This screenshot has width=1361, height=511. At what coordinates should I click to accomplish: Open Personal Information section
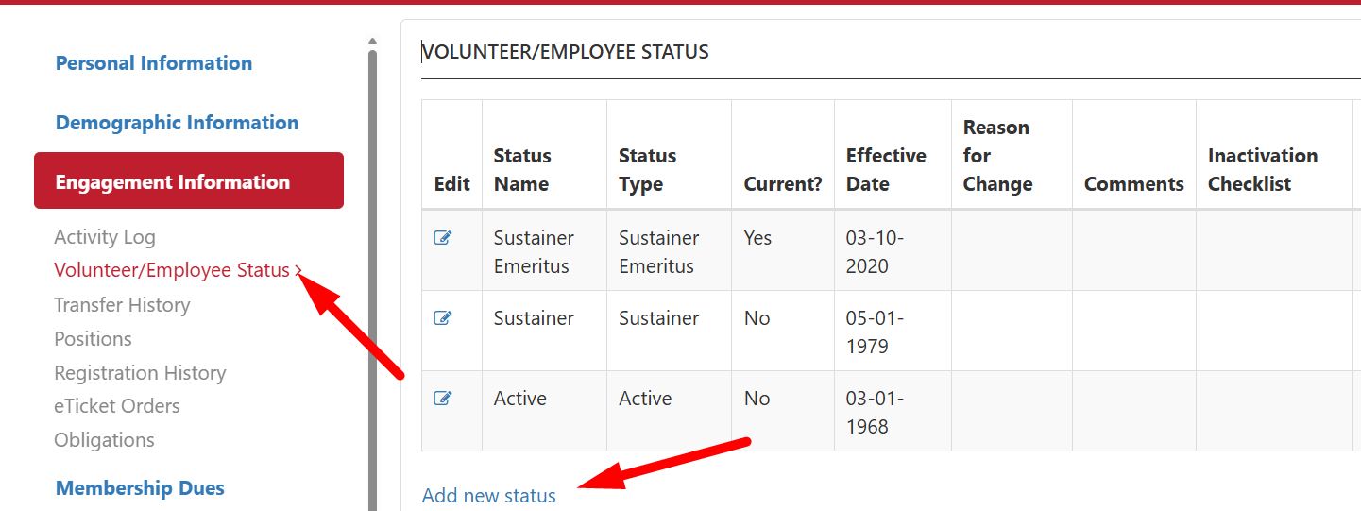point(154,63)
